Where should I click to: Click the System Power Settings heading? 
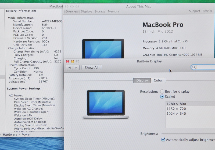[24, 88]
